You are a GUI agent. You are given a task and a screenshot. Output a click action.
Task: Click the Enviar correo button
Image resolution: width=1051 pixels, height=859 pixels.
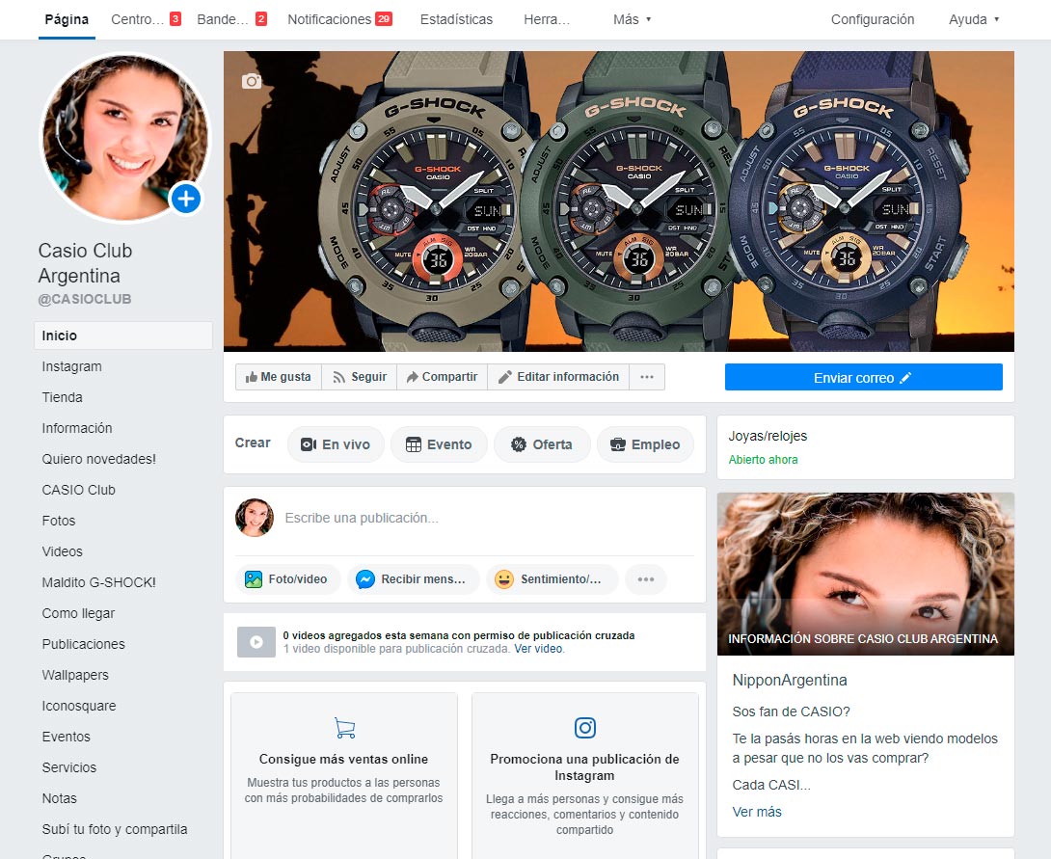click(x=863, y=377)
